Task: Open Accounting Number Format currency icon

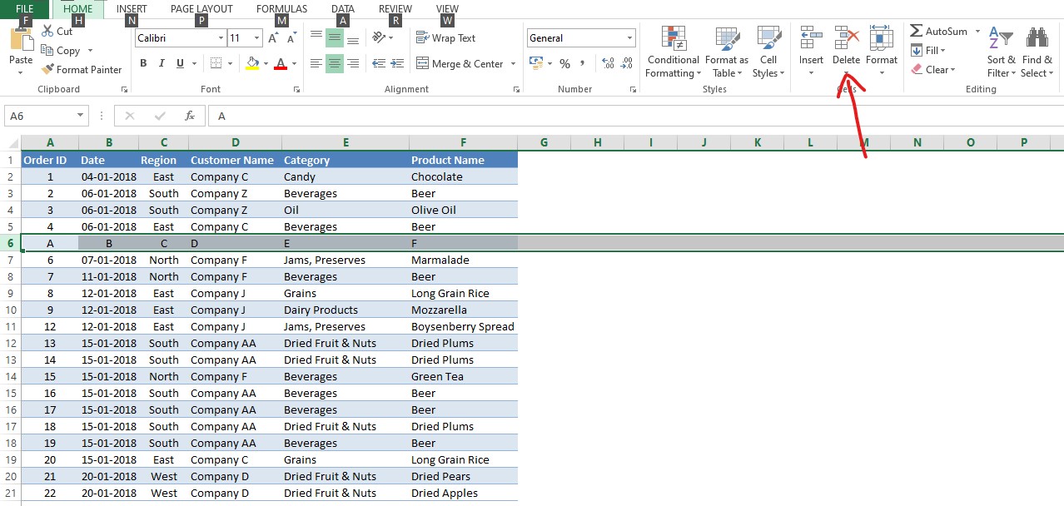Action: click(535, 63)
